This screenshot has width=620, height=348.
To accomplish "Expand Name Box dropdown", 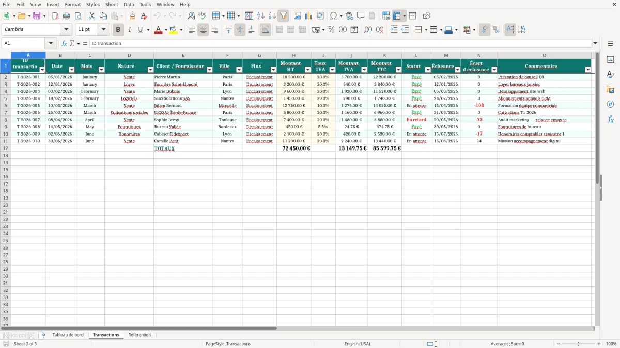I will coord(51,44).
